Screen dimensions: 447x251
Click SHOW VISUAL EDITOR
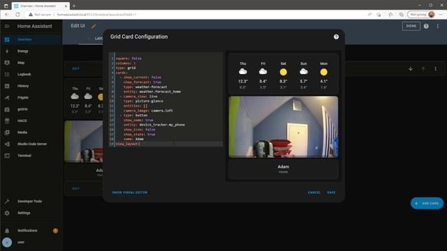click(x=130, y=192)
